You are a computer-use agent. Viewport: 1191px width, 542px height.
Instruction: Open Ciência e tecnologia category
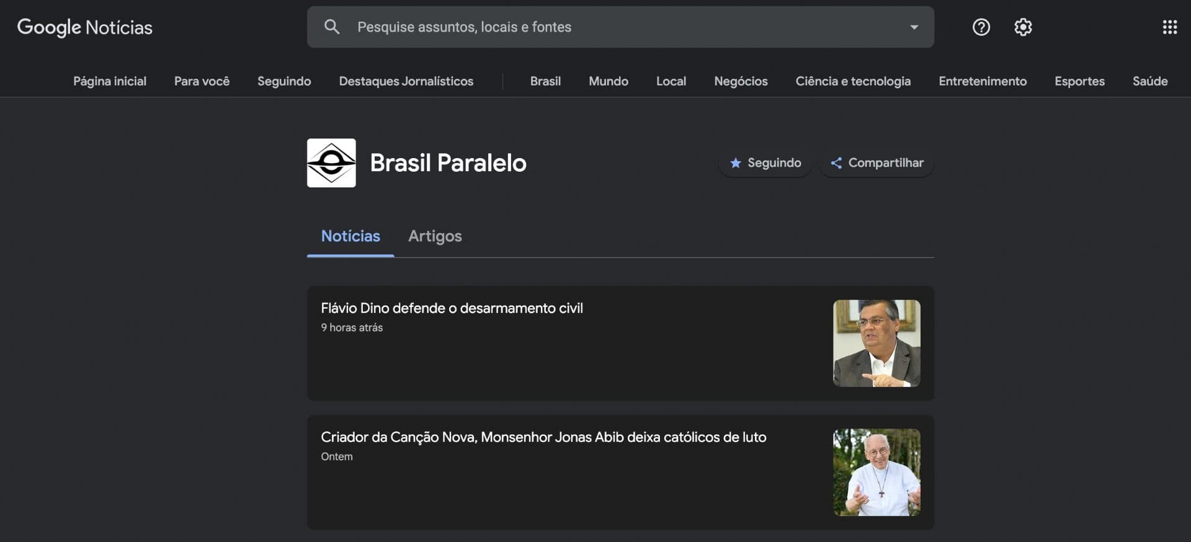(853, 81)
